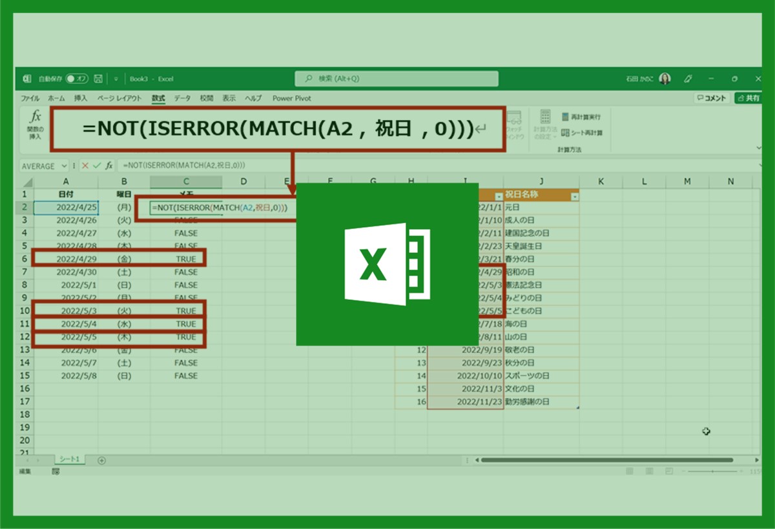Open the 祝日名称 column filter dropdown

(x=575, y=195)
